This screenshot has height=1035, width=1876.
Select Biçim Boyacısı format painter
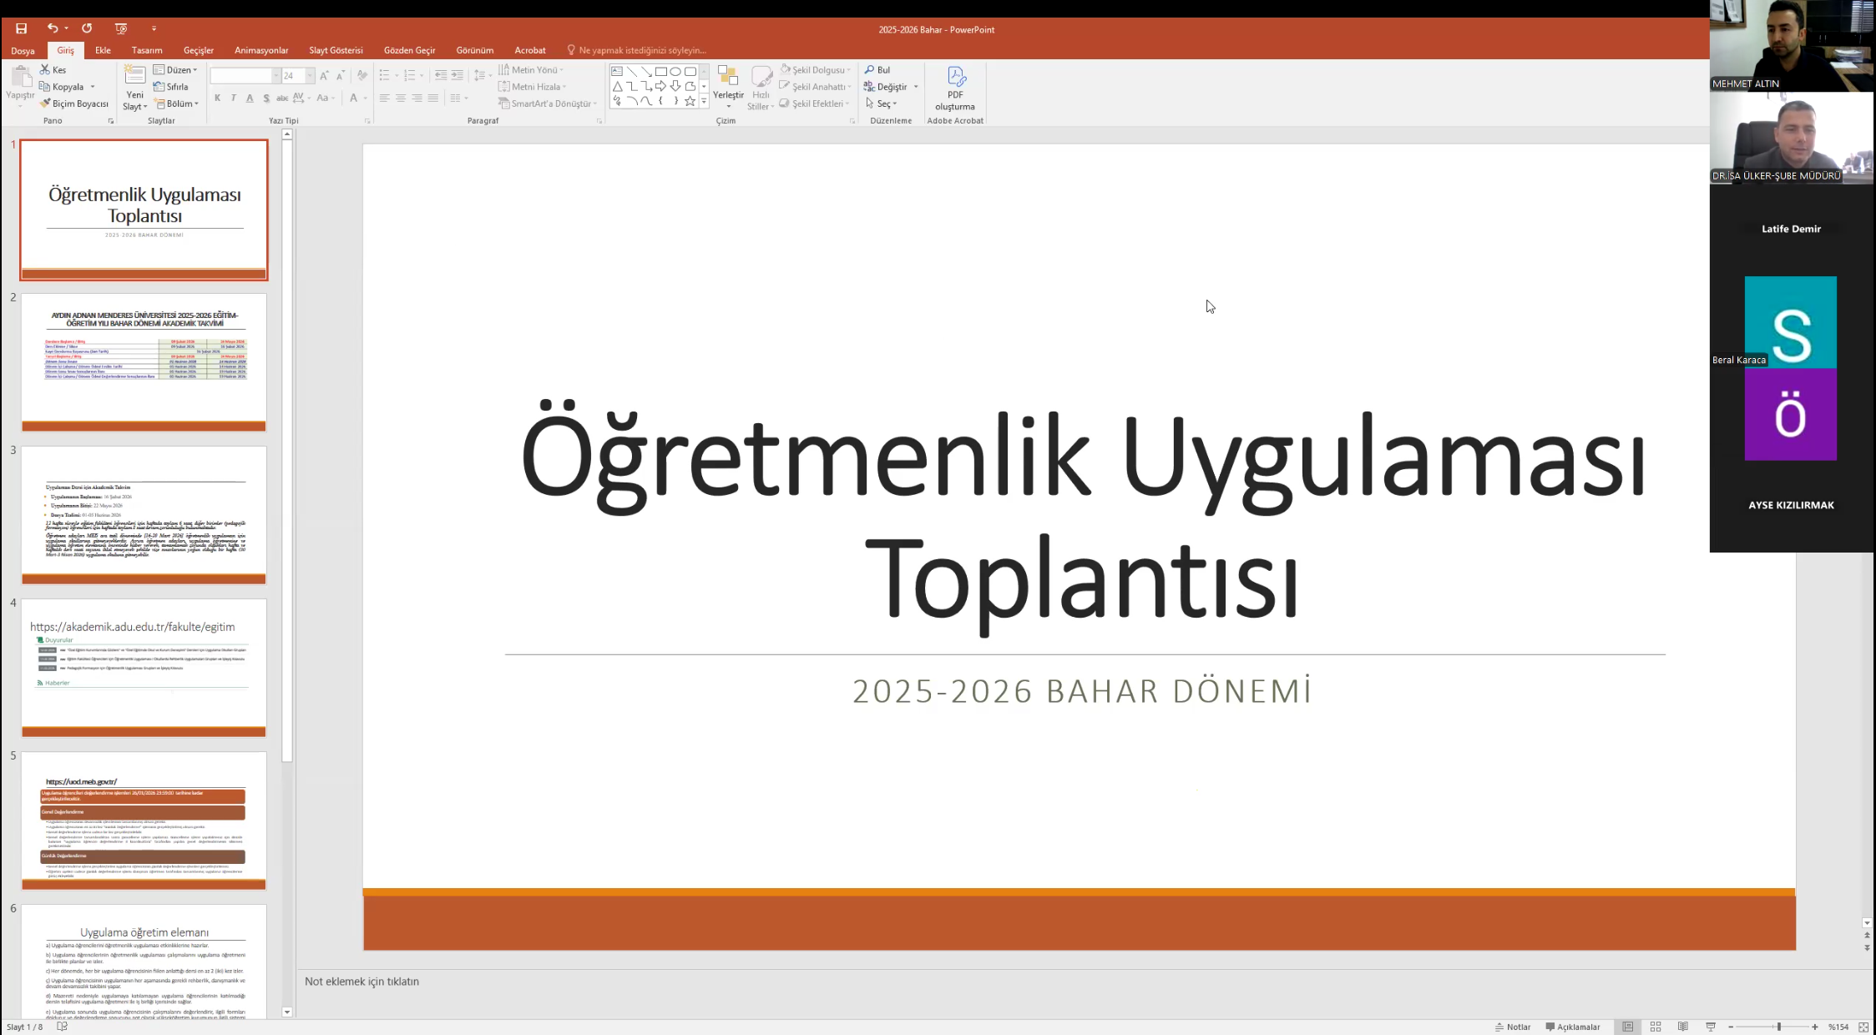point(74,103)
